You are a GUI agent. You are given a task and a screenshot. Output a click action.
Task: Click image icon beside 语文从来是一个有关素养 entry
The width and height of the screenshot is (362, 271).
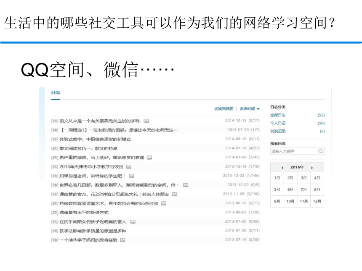pos(146,121)
